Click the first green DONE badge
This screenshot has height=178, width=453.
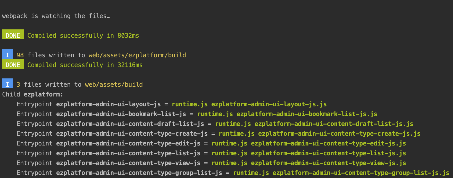[x=13, y=35]
